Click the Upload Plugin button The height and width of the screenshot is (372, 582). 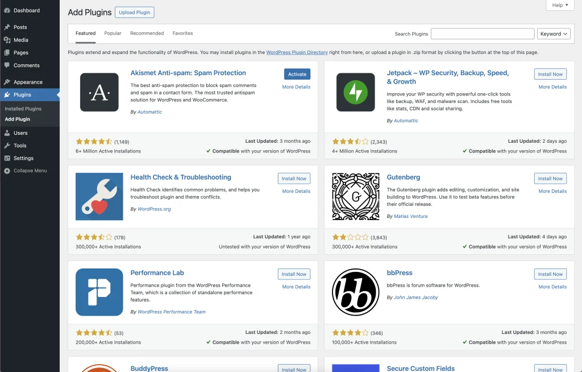[x=134, y=13]
